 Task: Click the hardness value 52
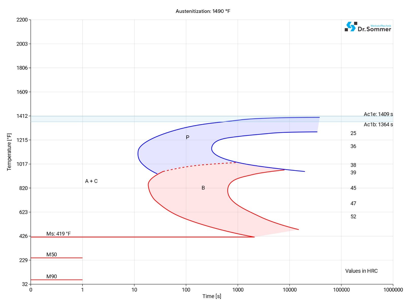[353, 217]
